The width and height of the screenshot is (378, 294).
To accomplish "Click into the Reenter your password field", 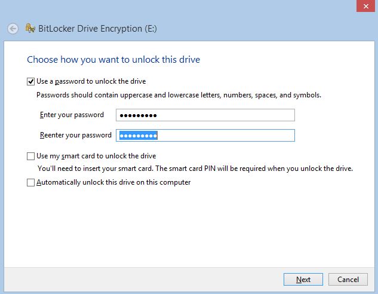I will pyautogui.click(x=205, y=135).
